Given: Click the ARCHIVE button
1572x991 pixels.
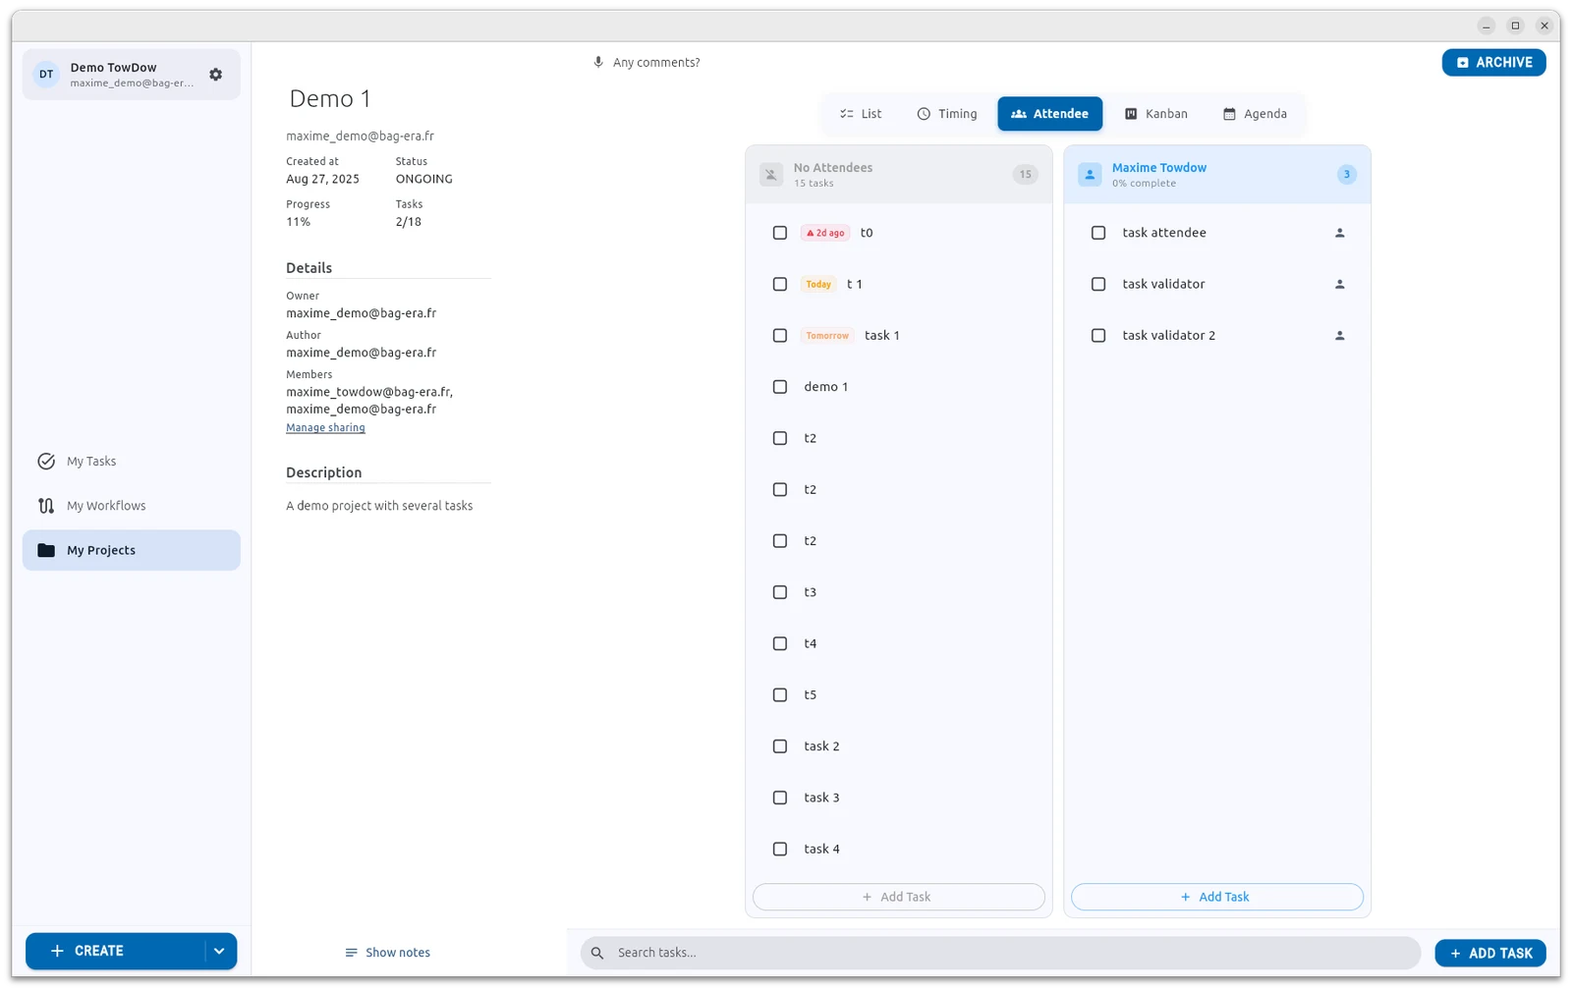Looking at the screenshot, I should 1493,62.
